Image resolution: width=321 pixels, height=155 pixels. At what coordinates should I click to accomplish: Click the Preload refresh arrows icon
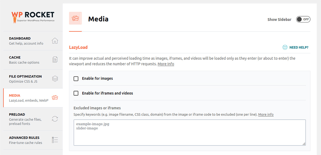55,119
